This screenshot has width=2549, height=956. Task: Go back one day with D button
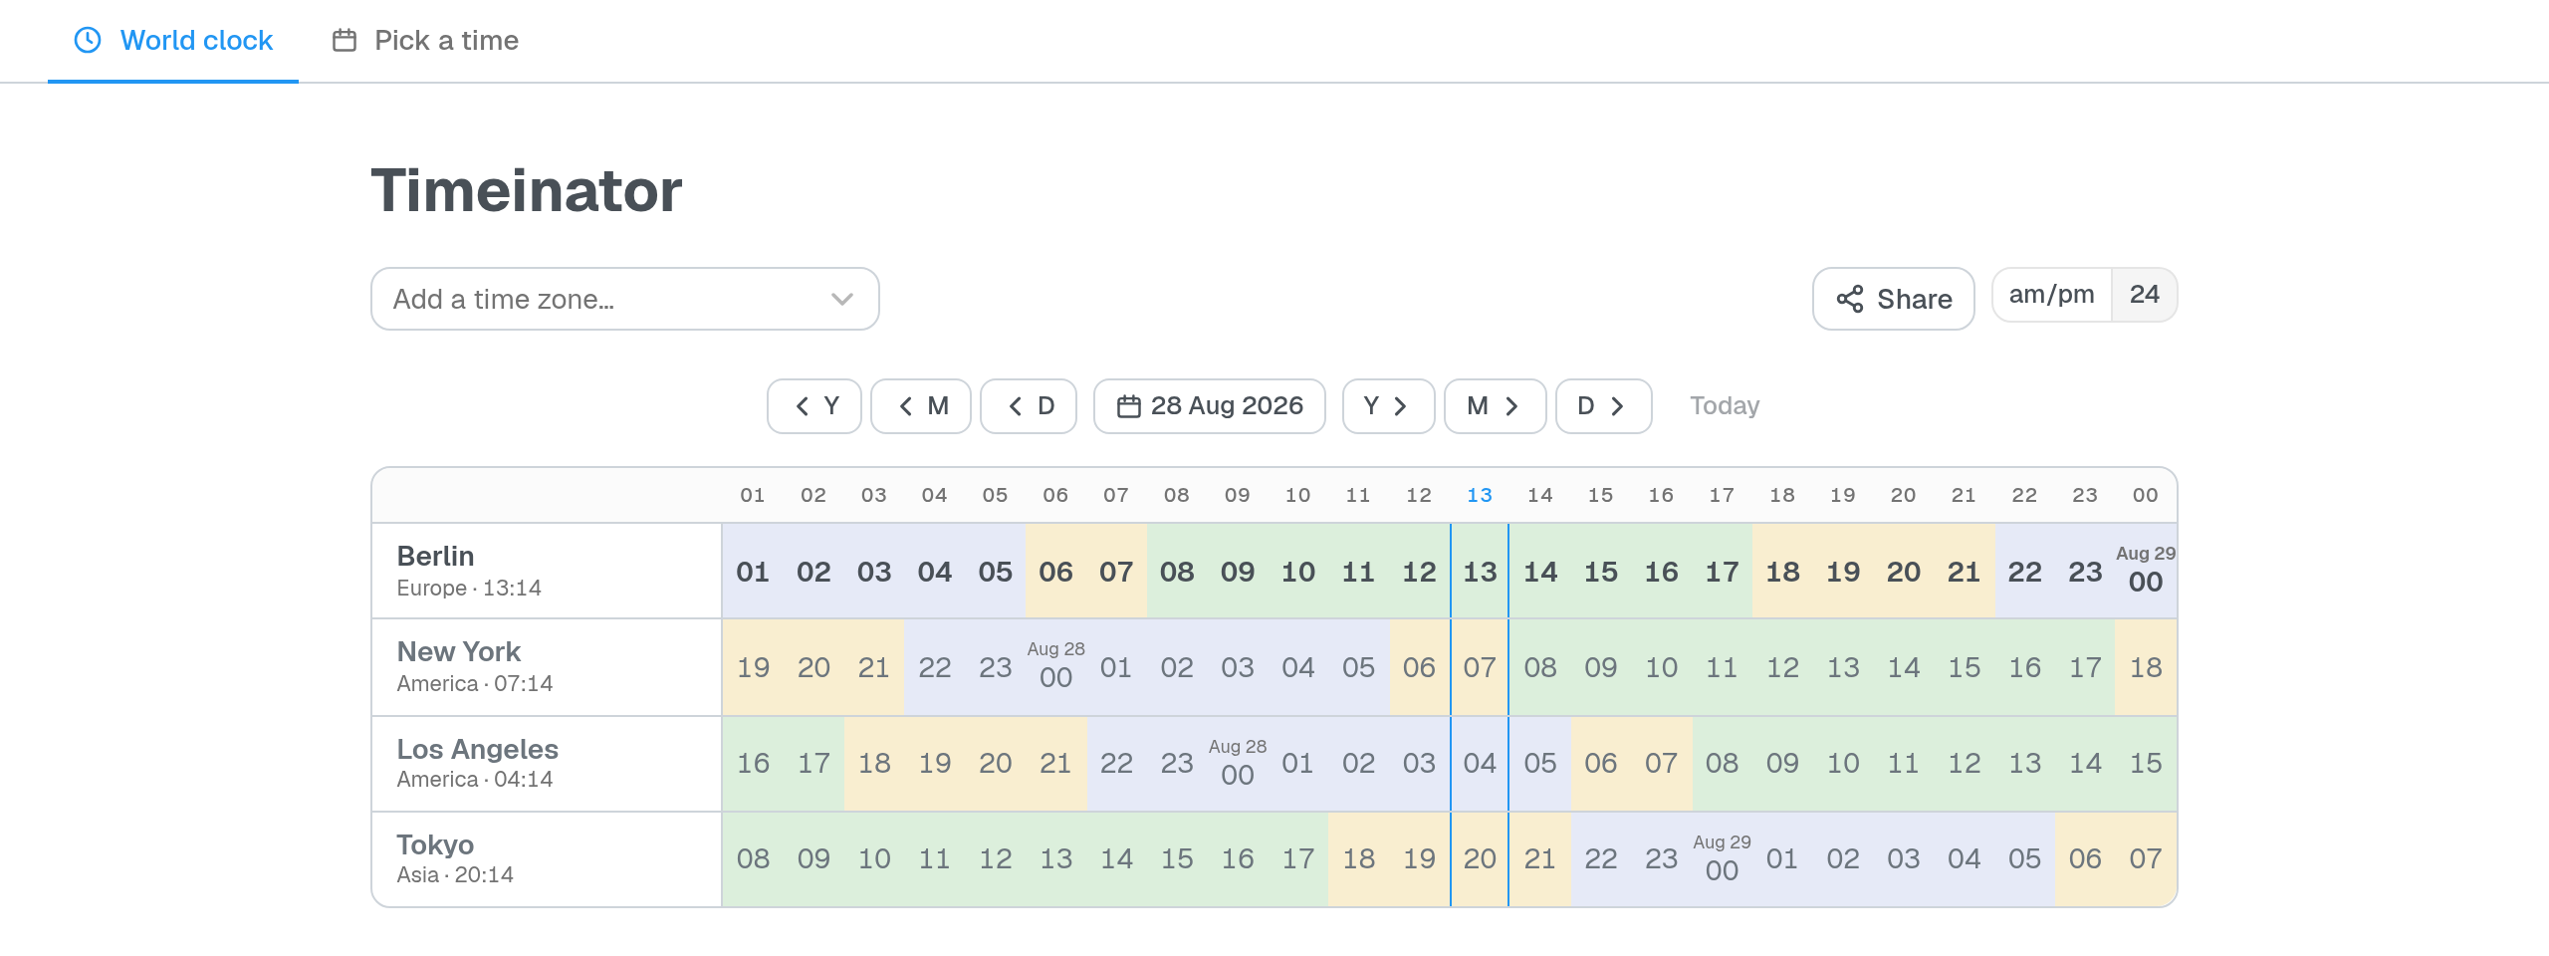coord(1029,406)
